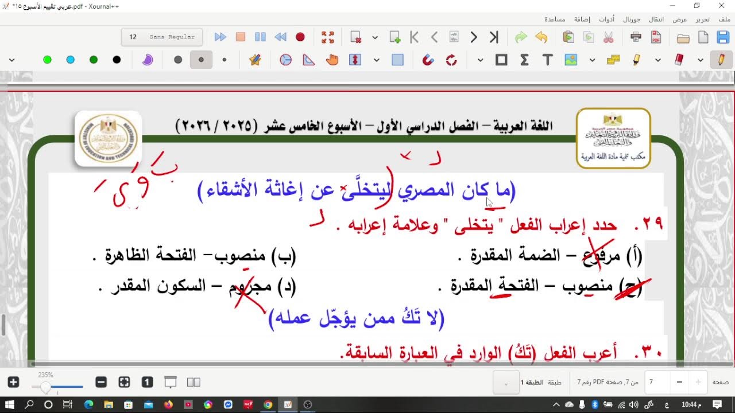Open the delete page dropdown arrow
The width and height of the screenshot is (735, 413).
(x=375, y=37)
